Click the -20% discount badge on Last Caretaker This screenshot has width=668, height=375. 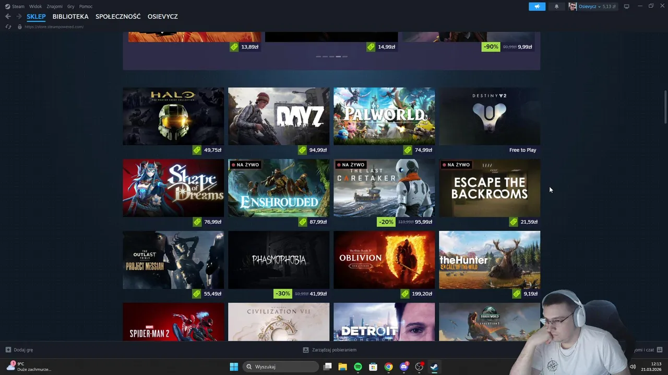point(386,222)
